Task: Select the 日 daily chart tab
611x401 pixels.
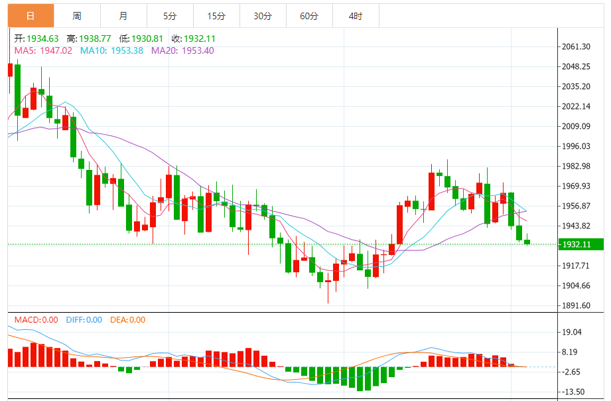Action: pyautogui.click(x=31, y=16)
